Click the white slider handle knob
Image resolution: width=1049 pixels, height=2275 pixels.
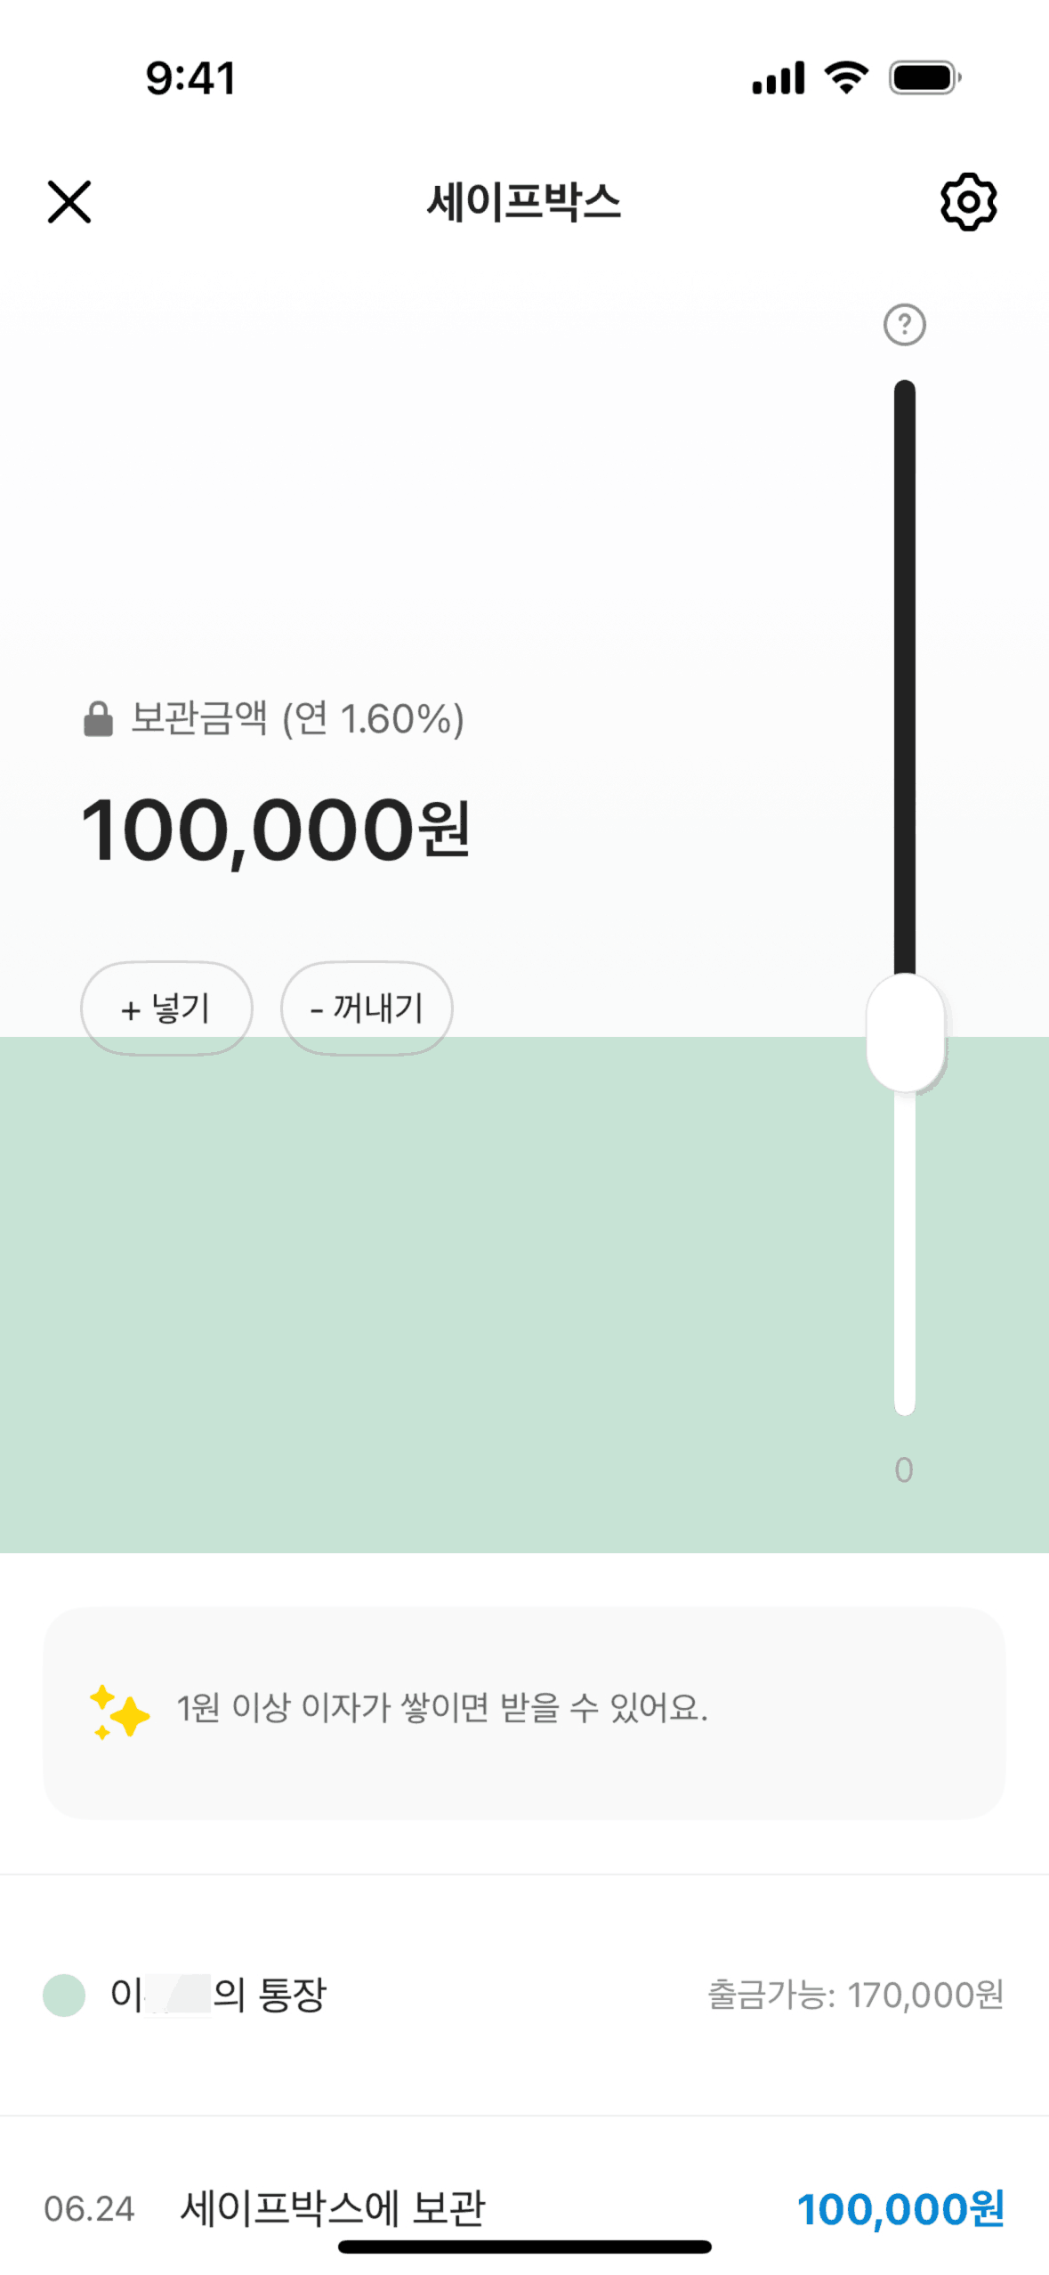pos(905,1033)
